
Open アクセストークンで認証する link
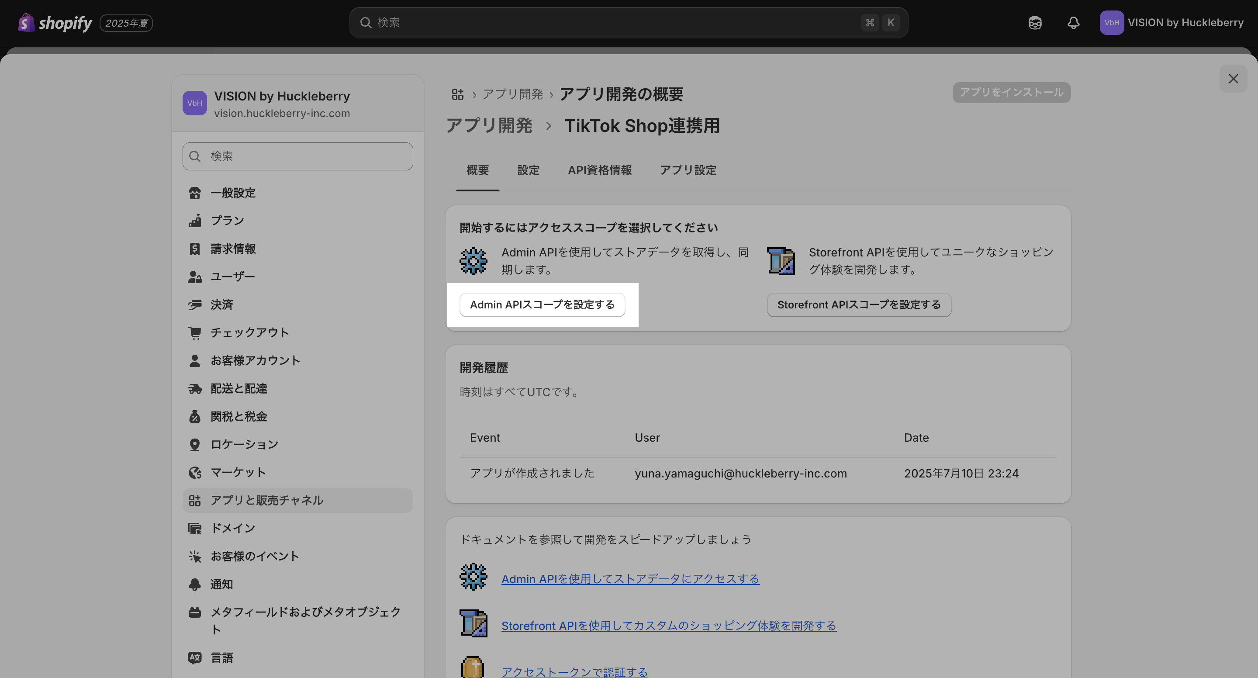pos(574,671)
